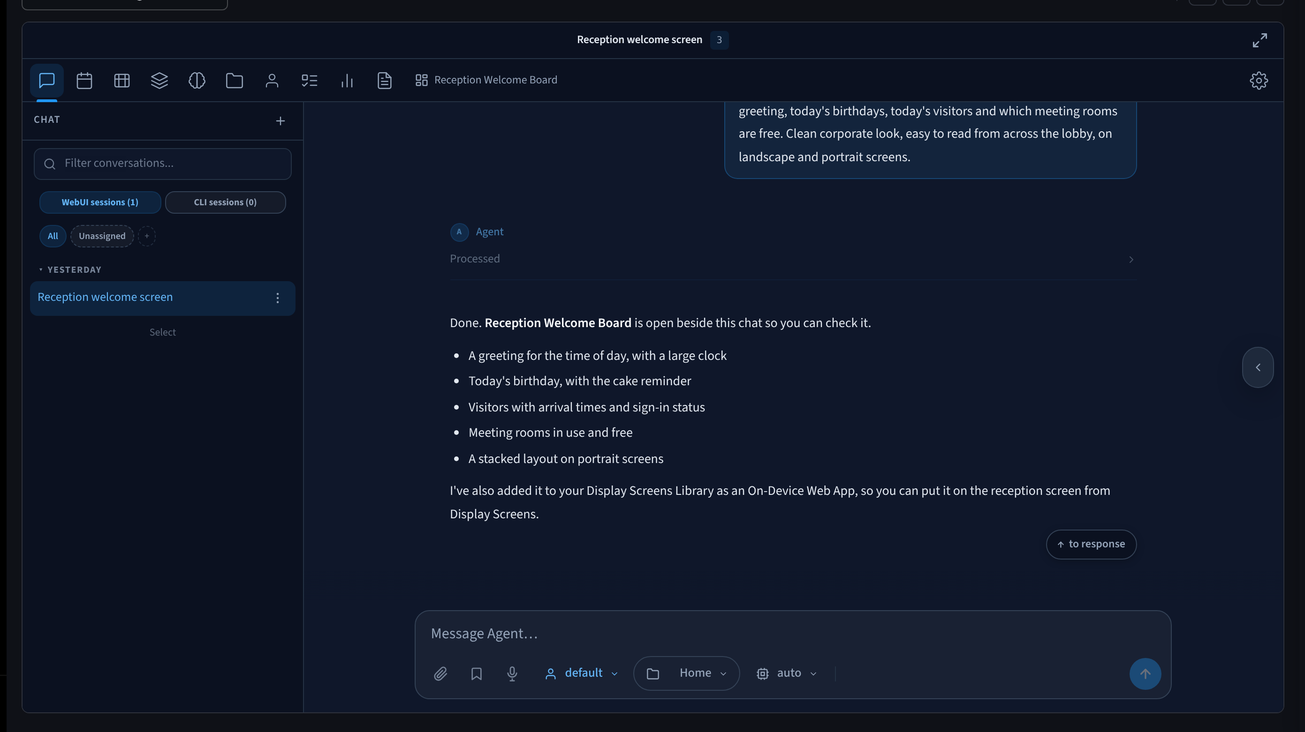Open the bar chart icon in toolbar
This screenshot has width=1305, height=732.
[347, 80]
